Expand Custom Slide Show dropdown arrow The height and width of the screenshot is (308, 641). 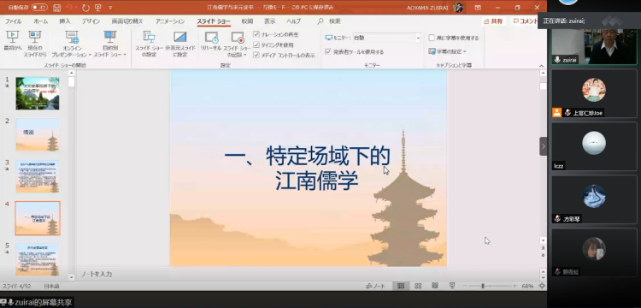pyautogui.click(x=125, y=55)
